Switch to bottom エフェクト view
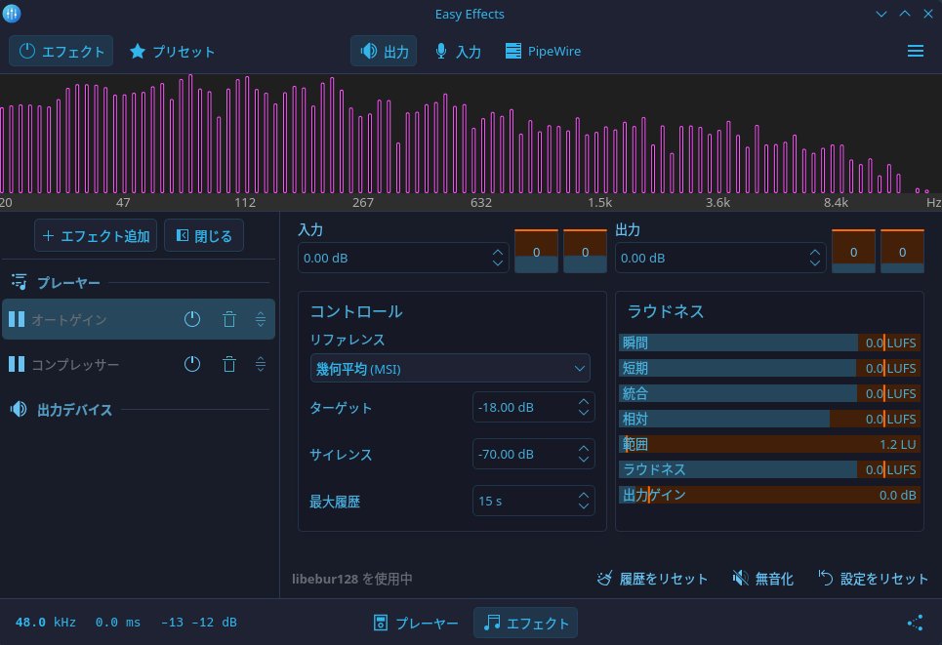Screen dimensions: 942x645 point(526,623)
